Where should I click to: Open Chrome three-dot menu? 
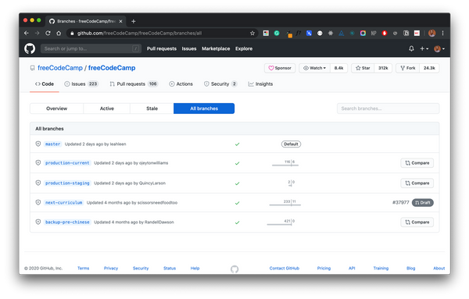pyautogui.click(x=443, y=33)
